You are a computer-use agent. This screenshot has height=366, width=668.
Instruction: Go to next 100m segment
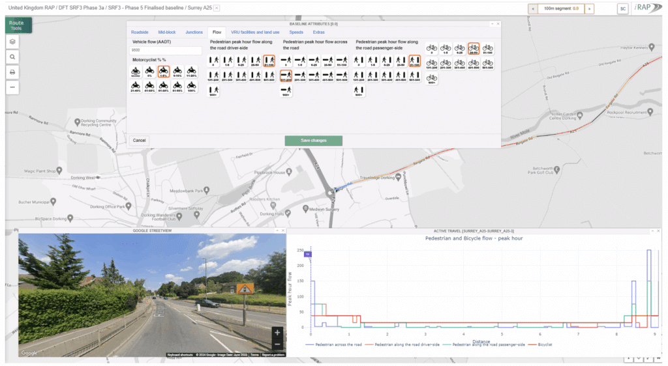point(589,8)
